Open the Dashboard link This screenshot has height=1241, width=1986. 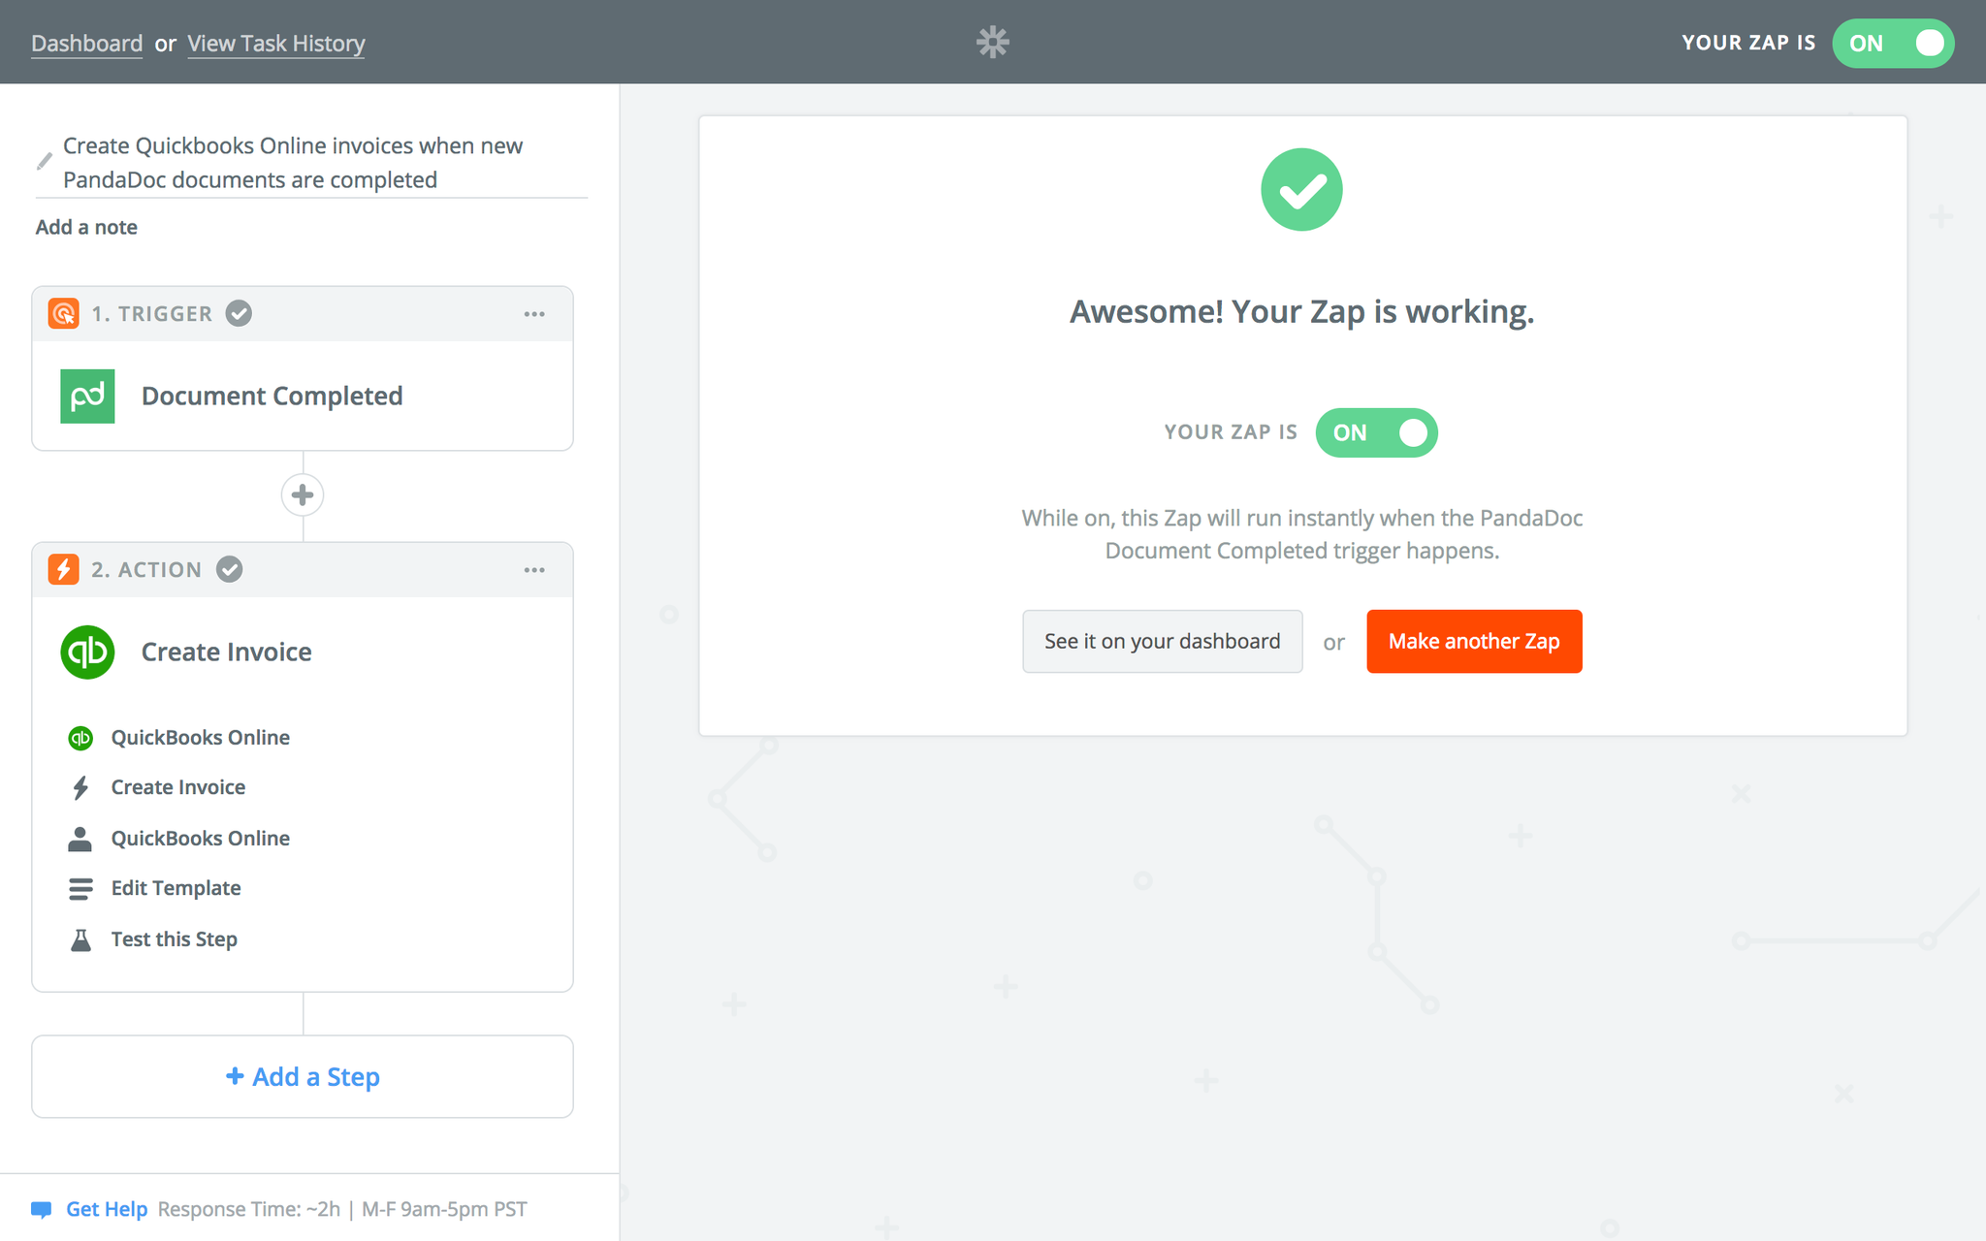pos(86,44)
